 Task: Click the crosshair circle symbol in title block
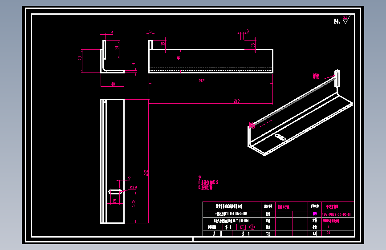[x=252, y=227]
